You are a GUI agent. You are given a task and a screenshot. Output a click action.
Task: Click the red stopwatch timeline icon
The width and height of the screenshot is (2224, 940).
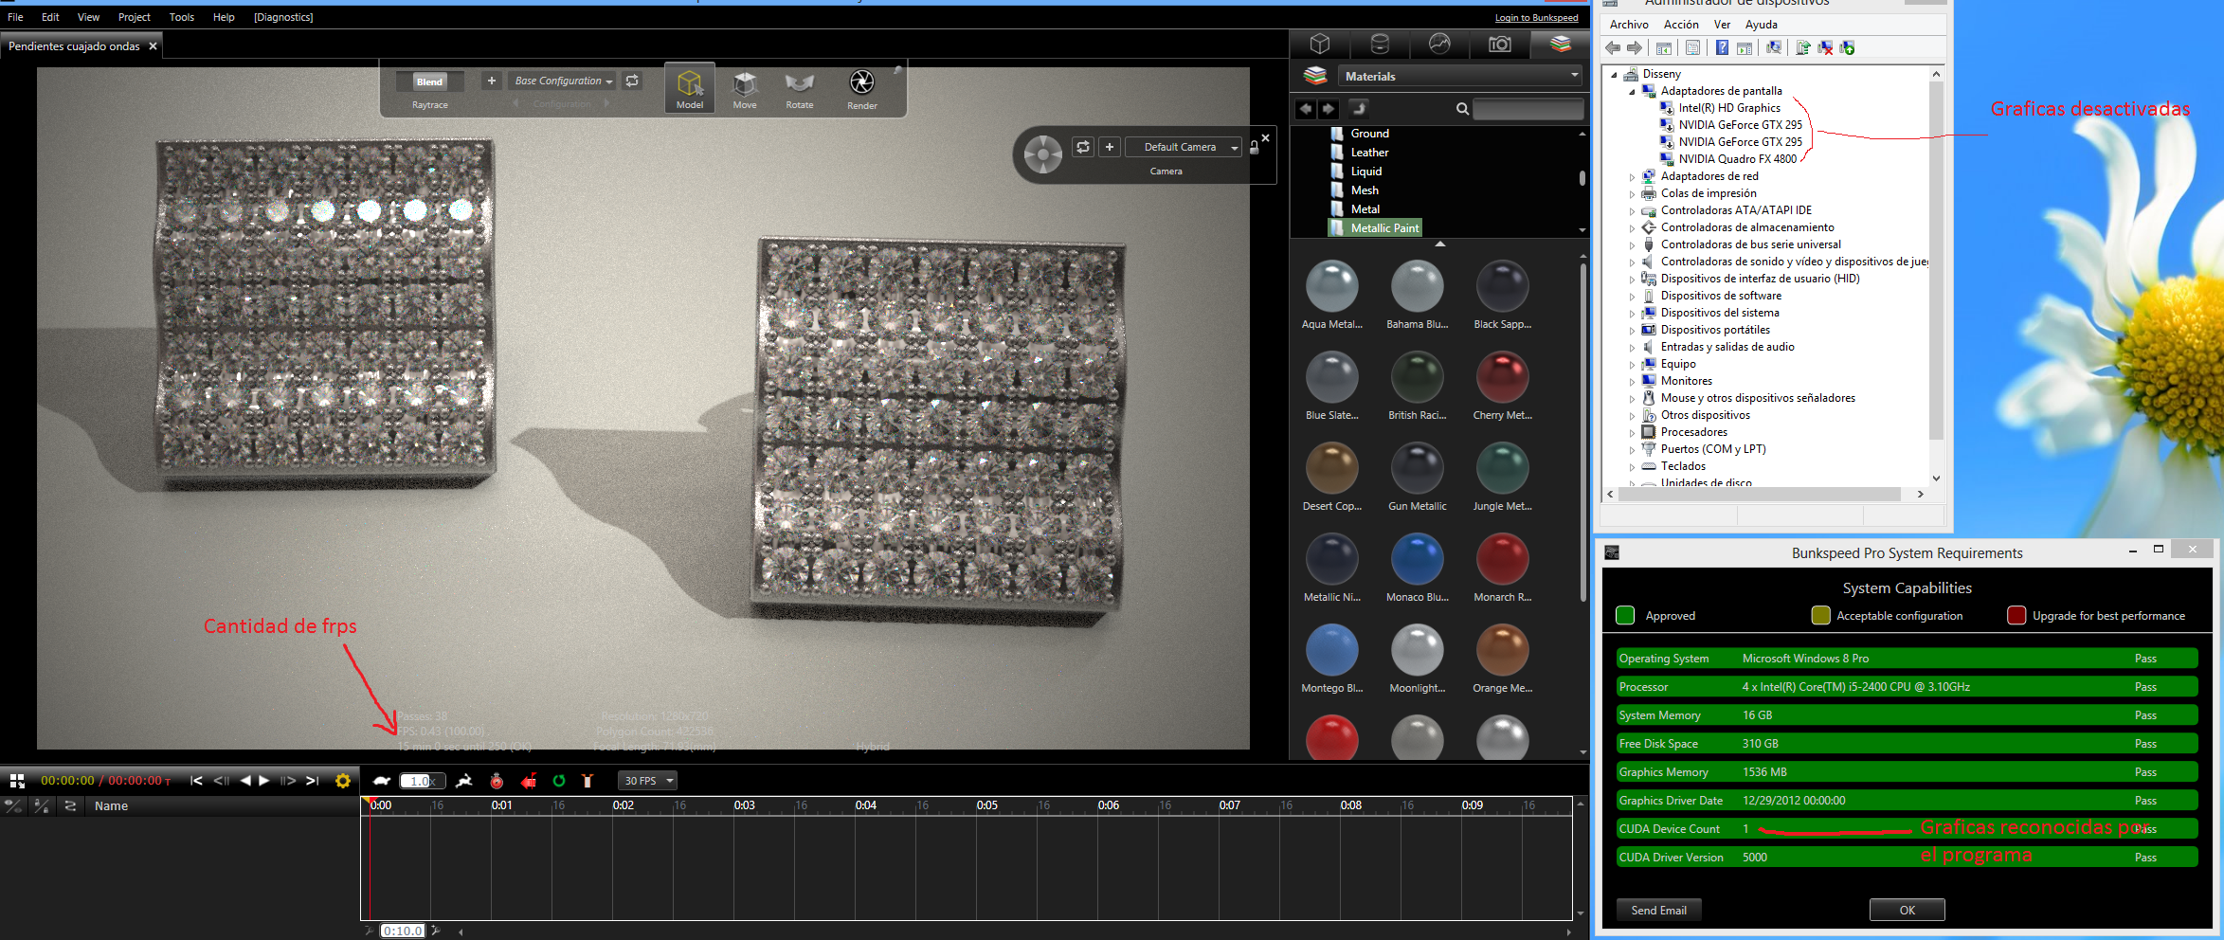(x=497, y=781)
